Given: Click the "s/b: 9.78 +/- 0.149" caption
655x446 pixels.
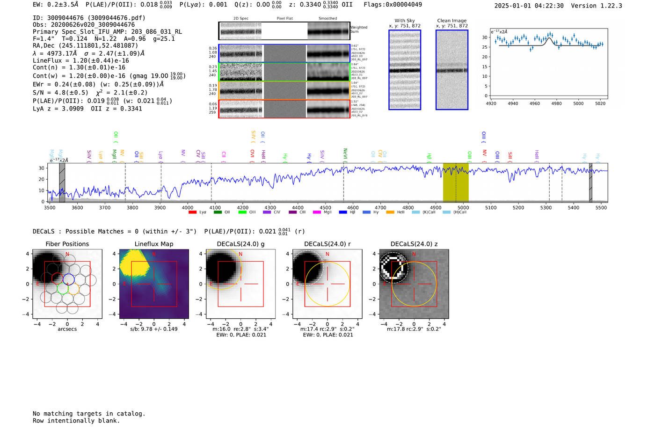Looking at the screenshot, I should coord(154,329).
